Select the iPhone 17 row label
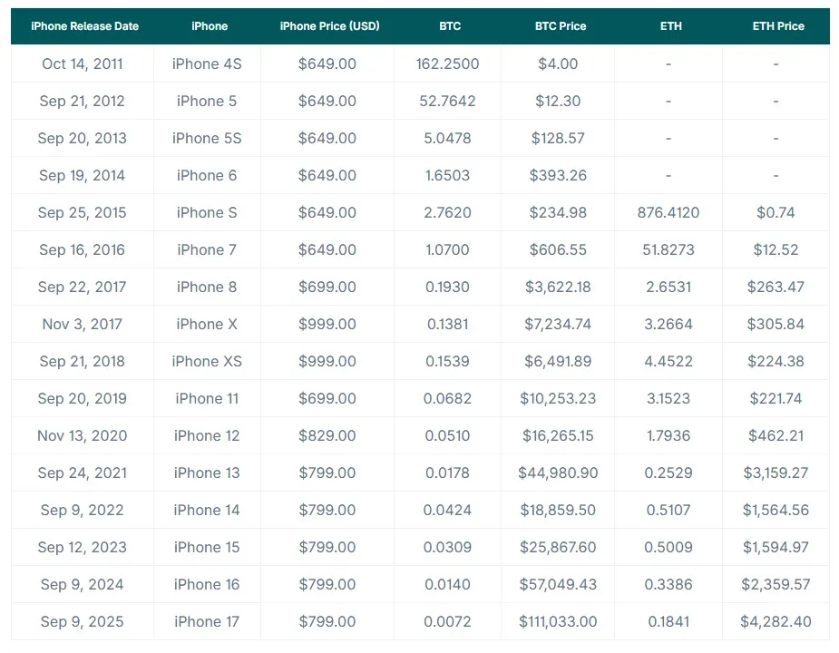Viewport: 839px width, 653px height. pyautogui.click(x=207, y=621)
